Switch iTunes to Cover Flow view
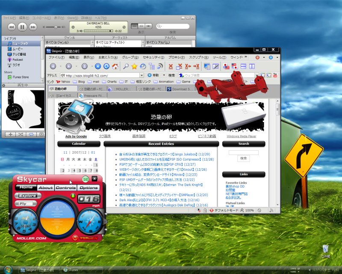This screenshot has width=342, height=274. [x=148, y=26]
